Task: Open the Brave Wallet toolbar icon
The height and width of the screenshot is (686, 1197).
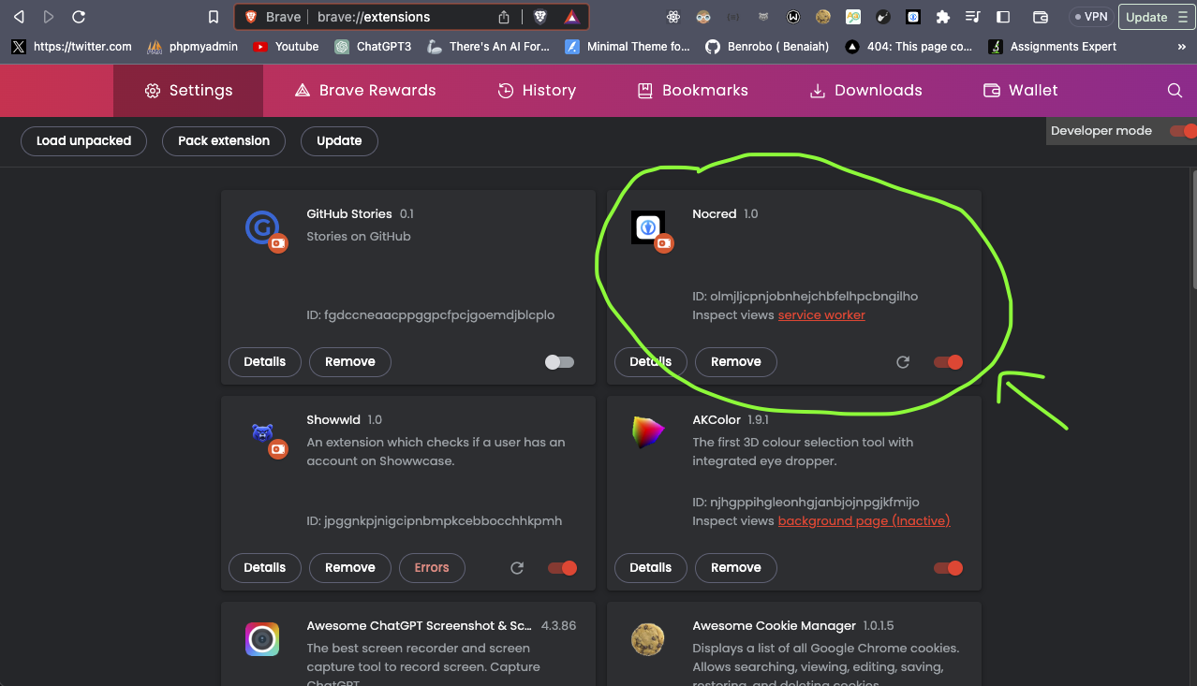Action: pos(1040,17)
